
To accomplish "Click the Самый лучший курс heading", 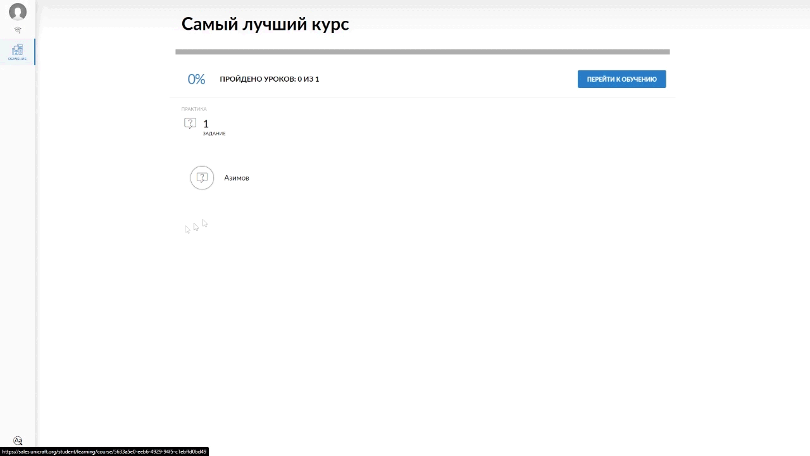I will (265, 24).
